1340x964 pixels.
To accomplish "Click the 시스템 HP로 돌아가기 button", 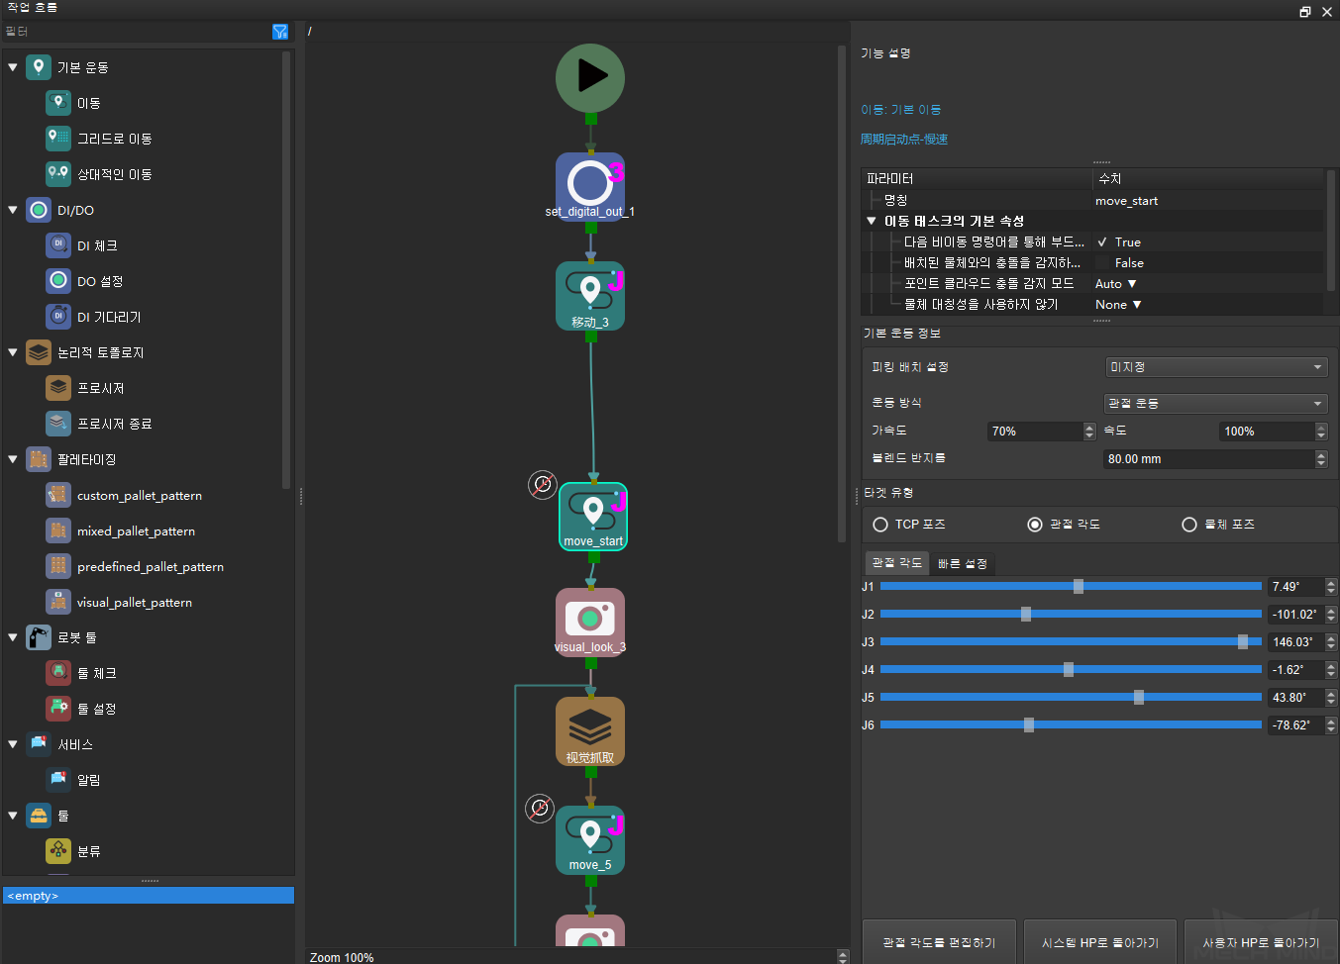I will tap(1100, 942).
